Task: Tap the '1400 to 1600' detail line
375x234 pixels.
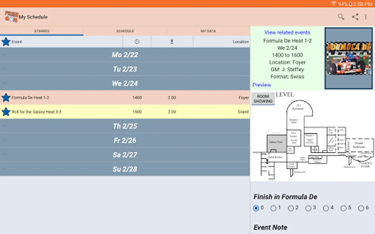Action: (287, 55)
